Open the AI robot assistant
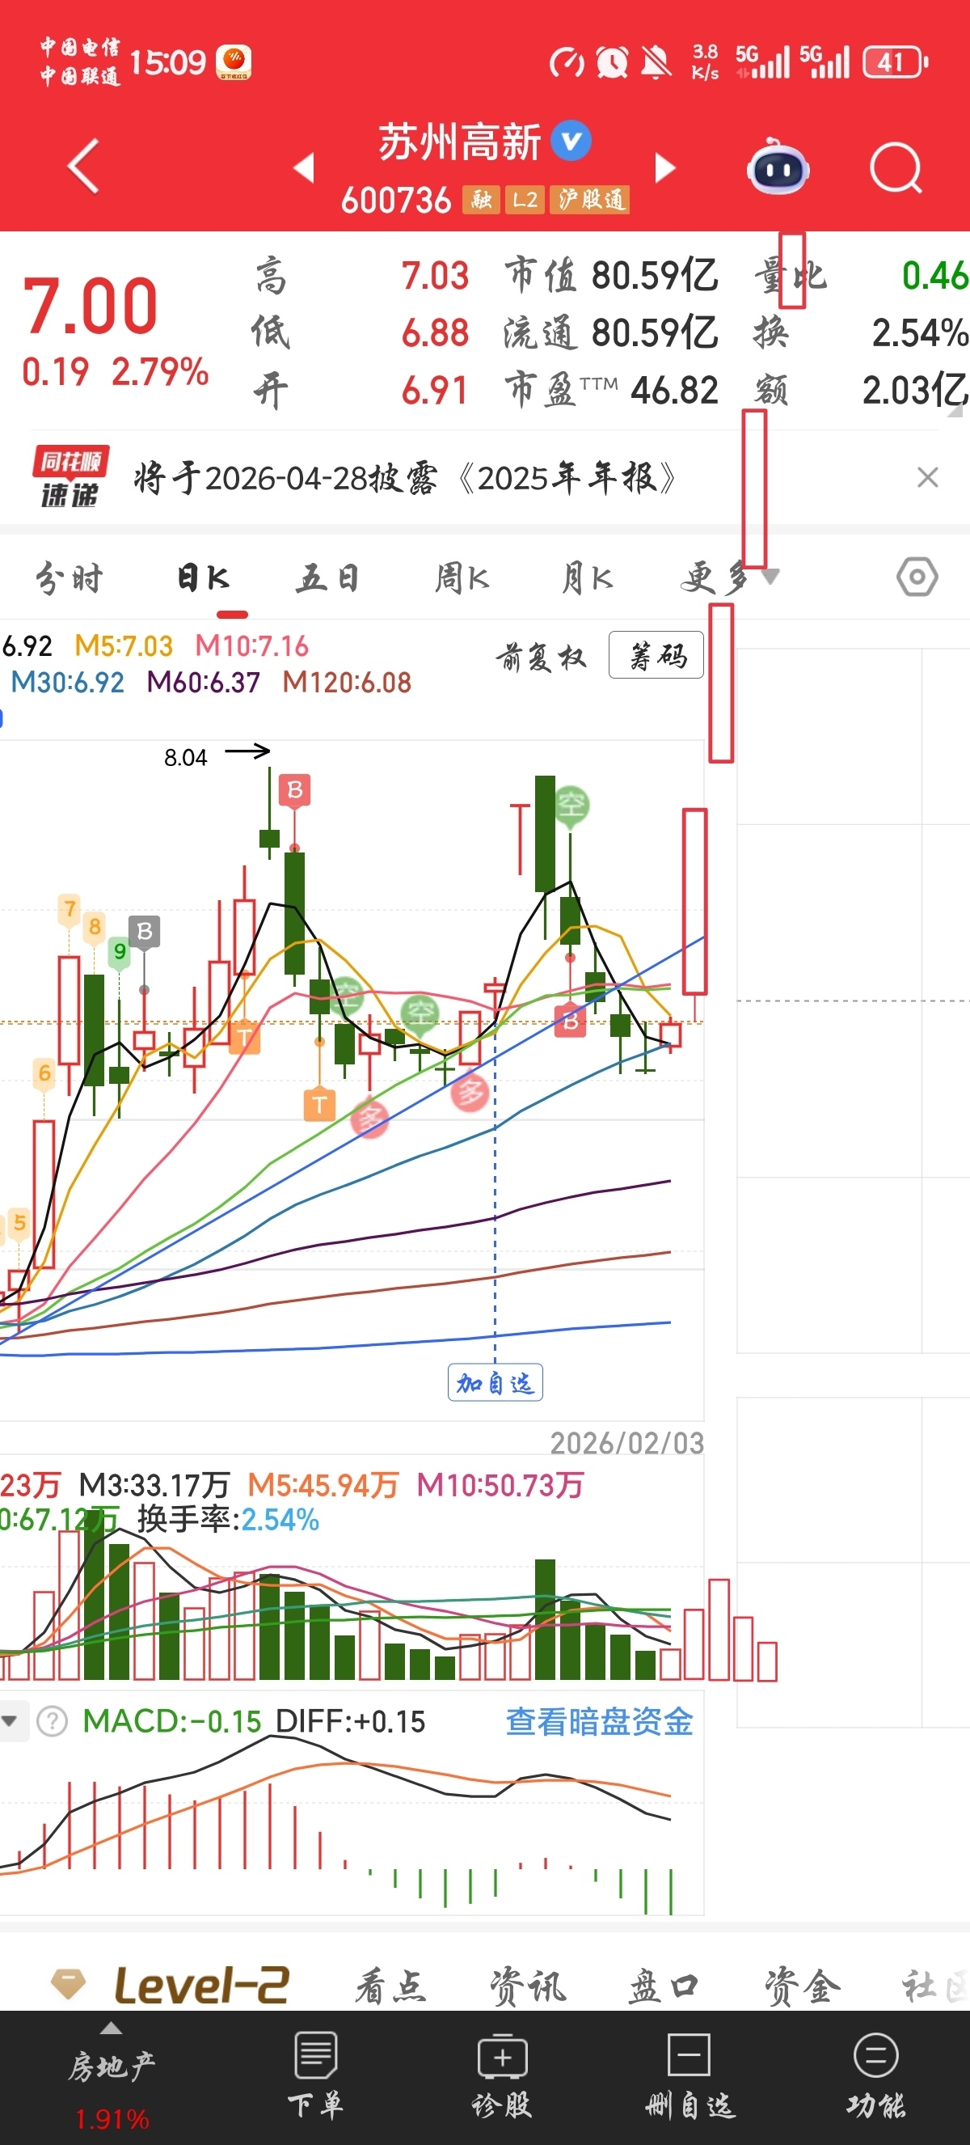 pos(778,167)
